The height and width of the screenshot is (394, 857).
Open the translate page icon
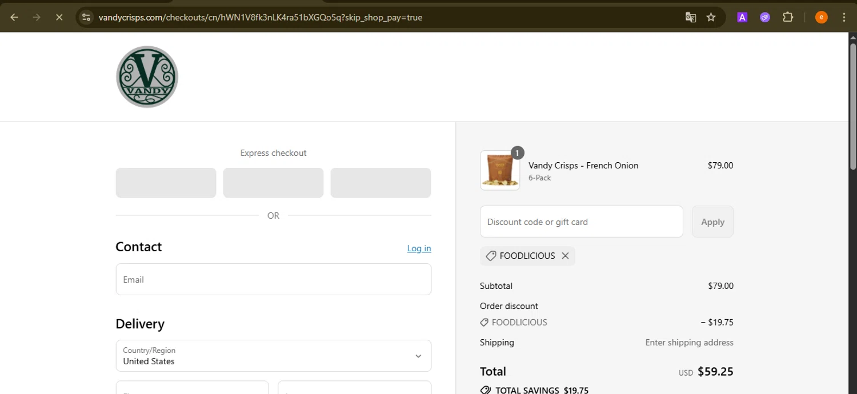691,17
